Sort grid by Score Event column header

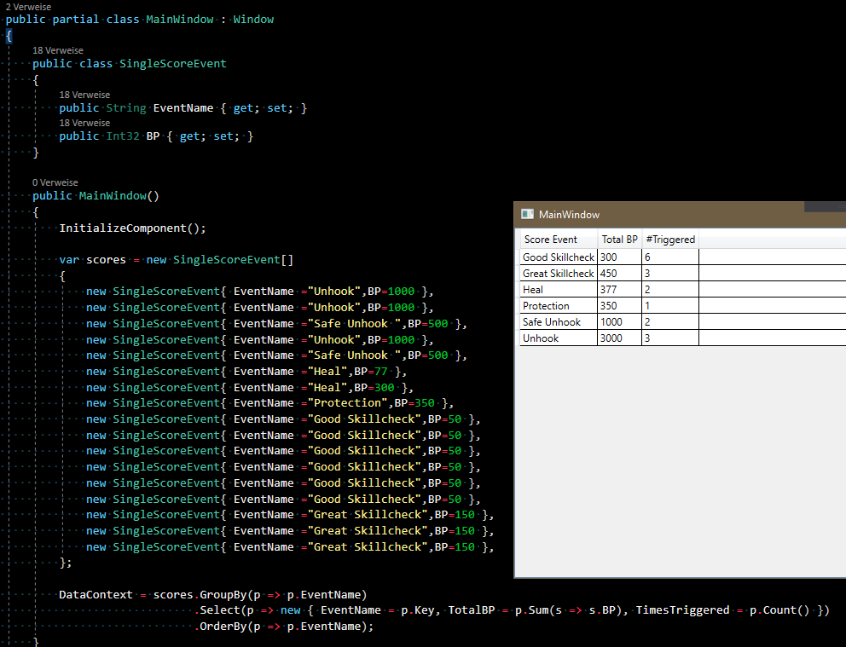550,240
